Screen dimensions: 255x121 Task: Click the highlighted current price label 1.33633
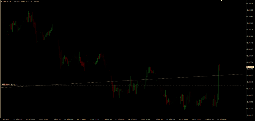[250, 67]
